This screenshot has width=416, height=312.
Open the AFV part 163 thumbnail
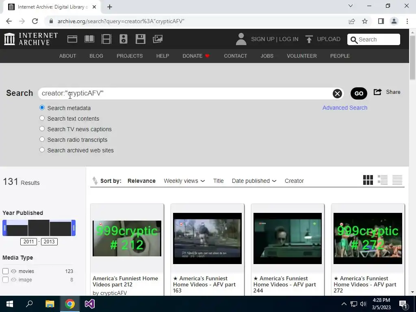[207, 238]
